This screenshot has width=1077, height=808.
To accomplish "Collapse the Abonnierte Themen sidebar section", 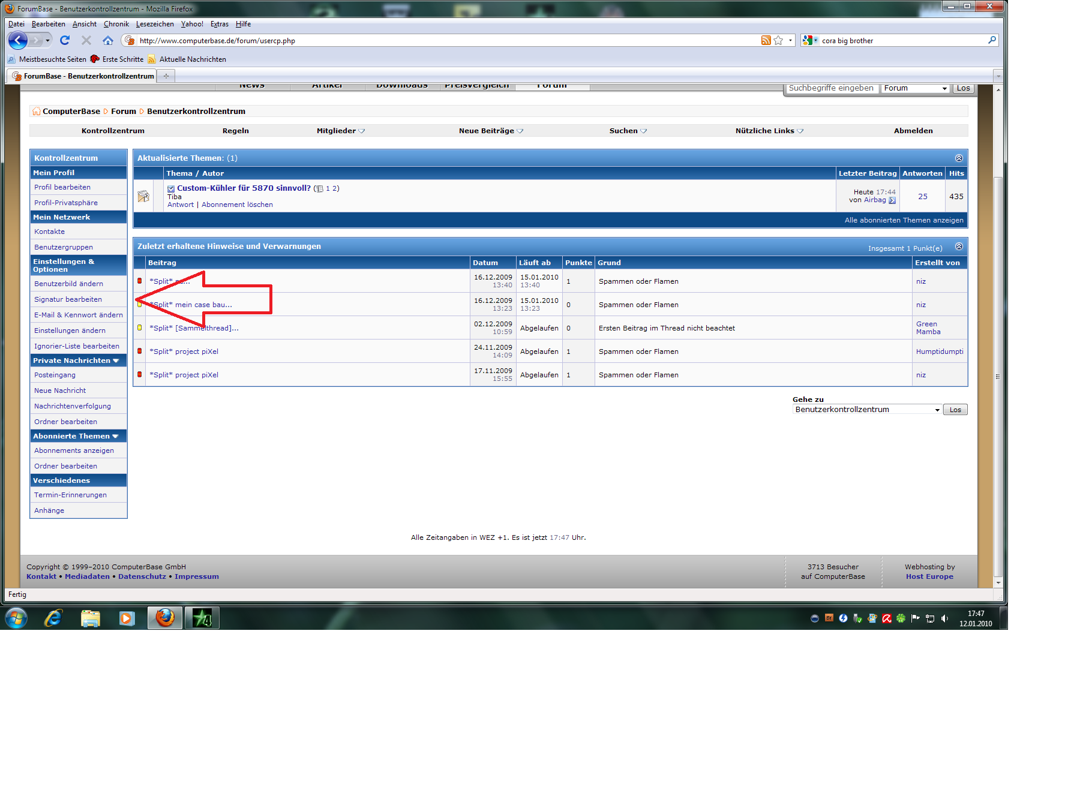I will (x=115, y=436).
